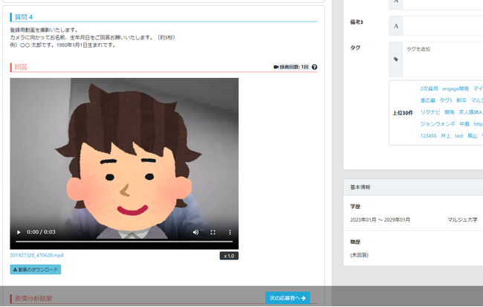
Task: Click into the 備考3 text input
Action: (x=443, y=26)
